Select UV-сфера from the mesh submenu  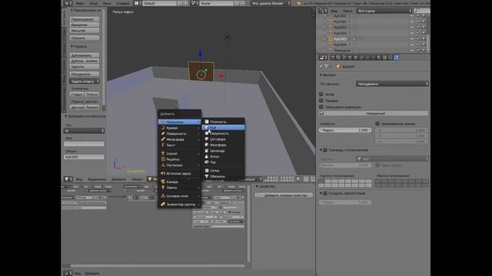click(x=223, y=140)
